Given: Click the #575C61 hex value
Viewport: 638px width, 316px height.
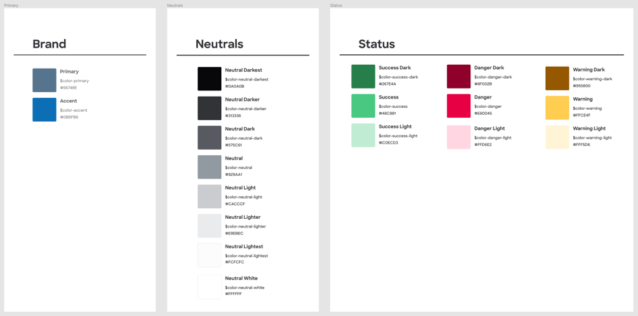Looking at the screenshot, I should 234,145.
